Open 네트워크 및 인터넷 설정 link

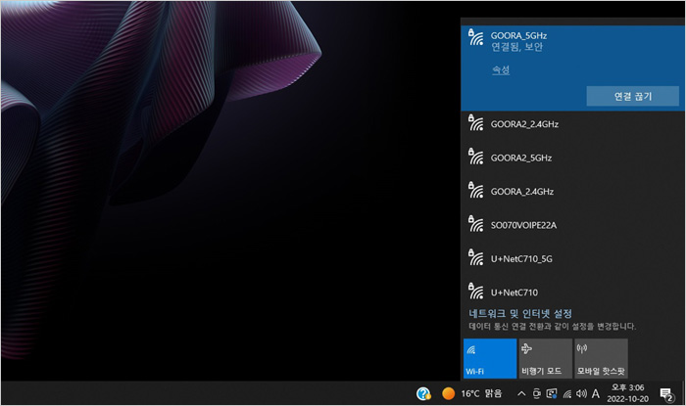click(520, 313)
